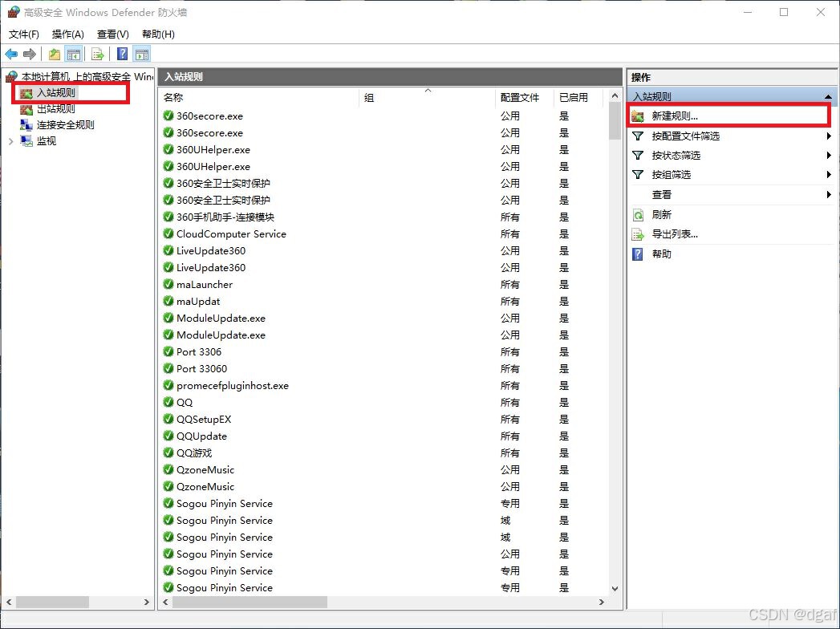
Task: Click the refresh icon beside 刷新
Action: pos(638,215)
